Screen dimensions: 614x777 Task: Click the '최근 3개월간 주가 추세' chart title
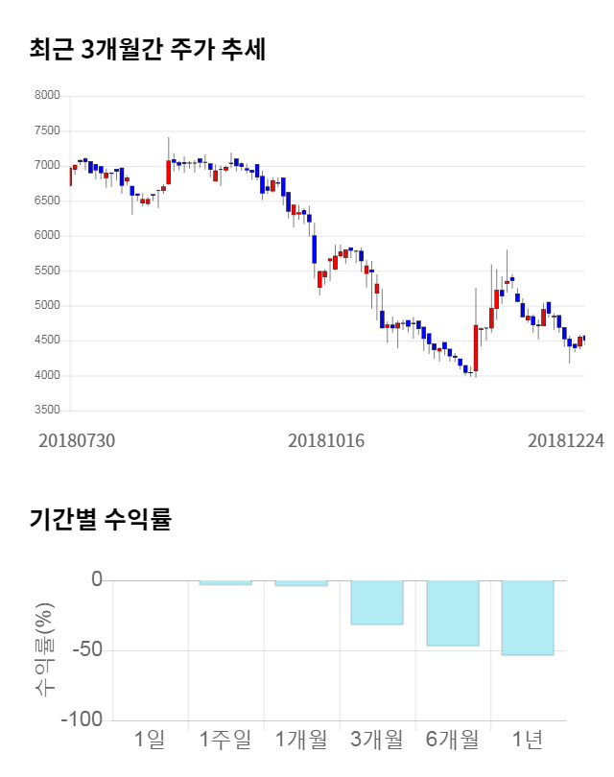click(148, 49)
